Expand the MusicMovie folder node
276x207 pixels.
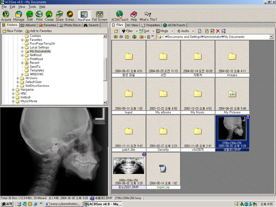tap(13, 101)
